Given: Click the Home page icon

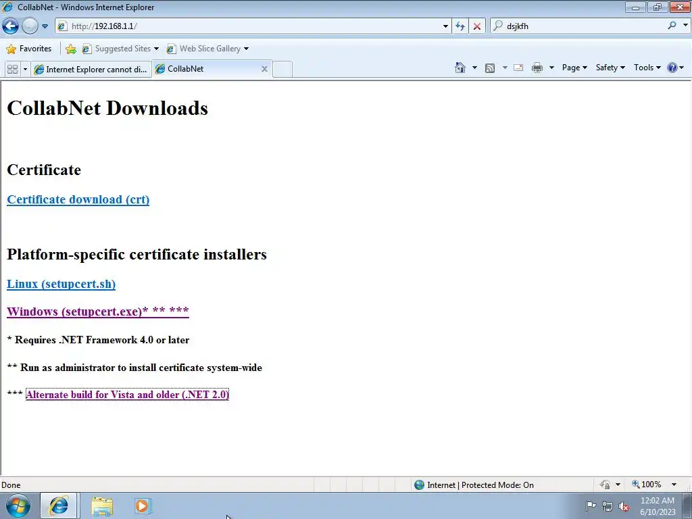Looking at the screenshot, I should click(x=460, y=68).
